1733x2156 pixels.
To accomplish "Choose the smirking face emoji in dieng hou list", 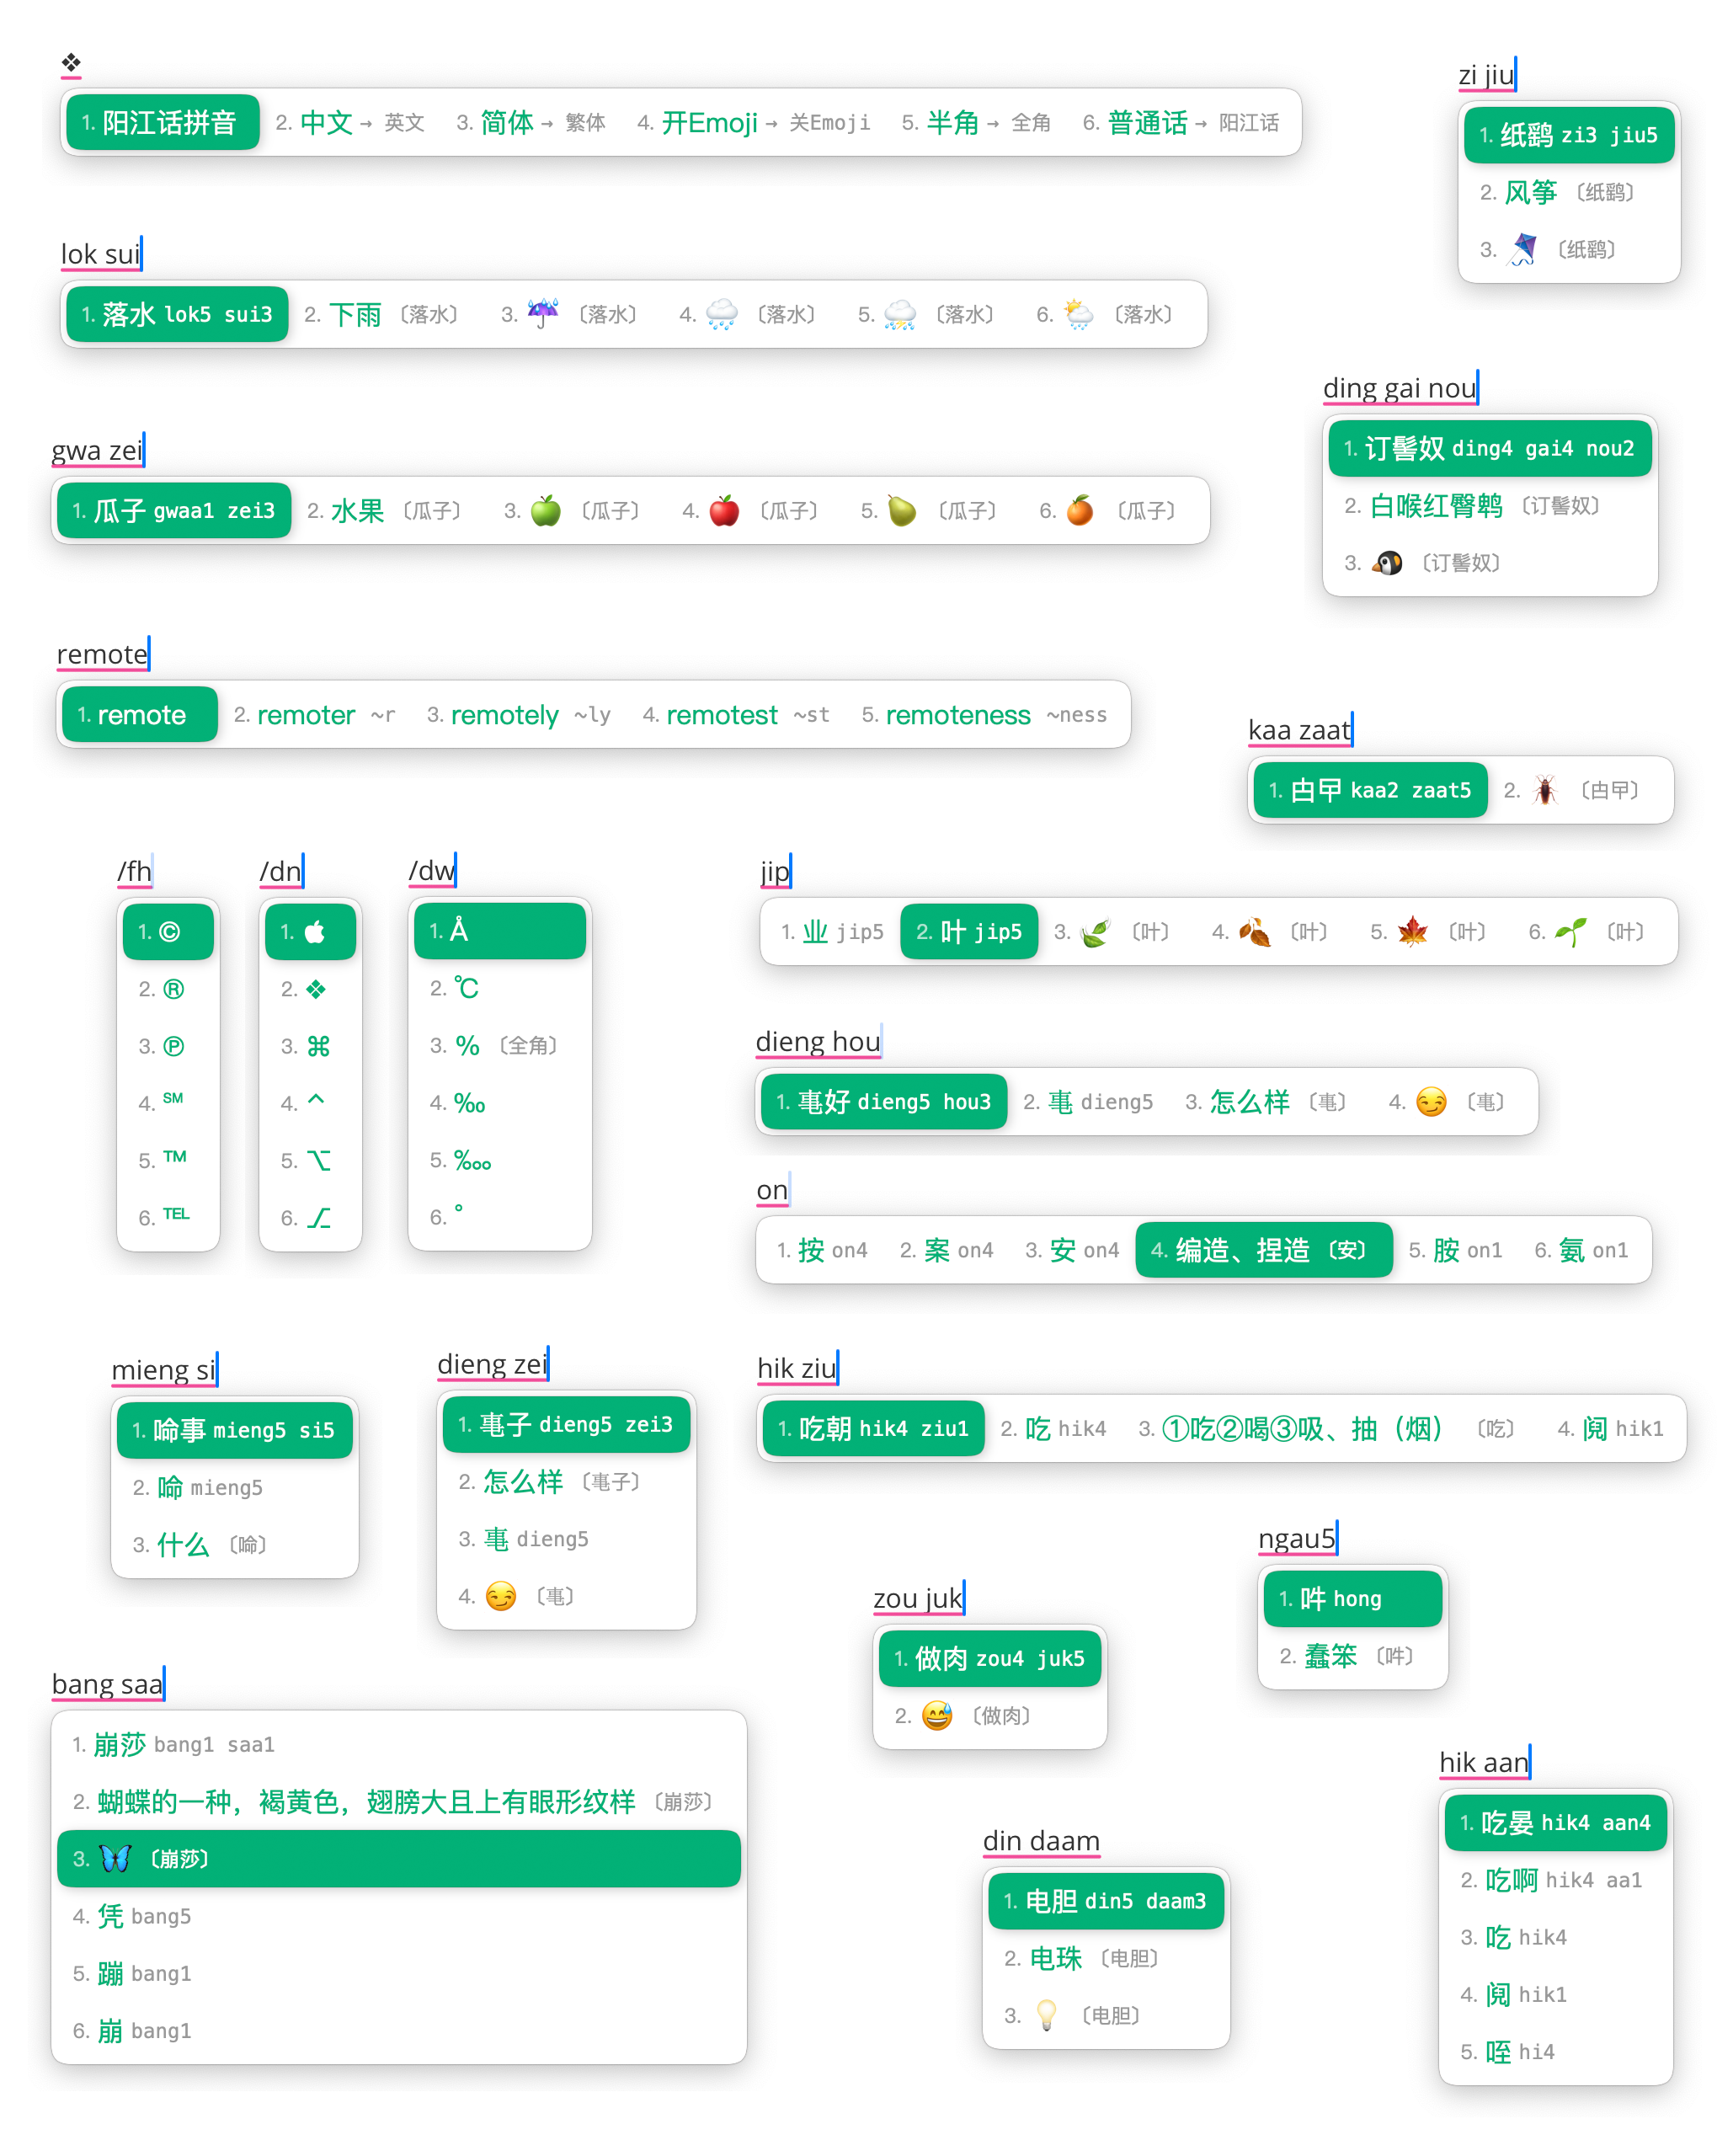I will (1431, 1101).
